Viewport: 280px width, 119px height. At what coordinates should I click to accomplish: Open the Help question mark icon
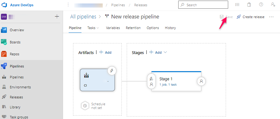(261, 5)
